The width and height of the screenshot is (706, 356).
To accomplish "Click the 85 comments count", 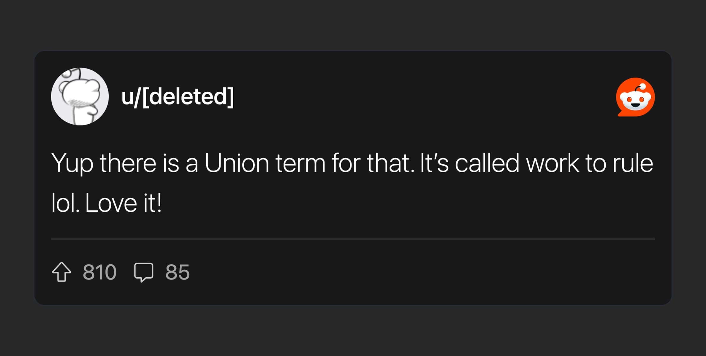I will (177, 272).
